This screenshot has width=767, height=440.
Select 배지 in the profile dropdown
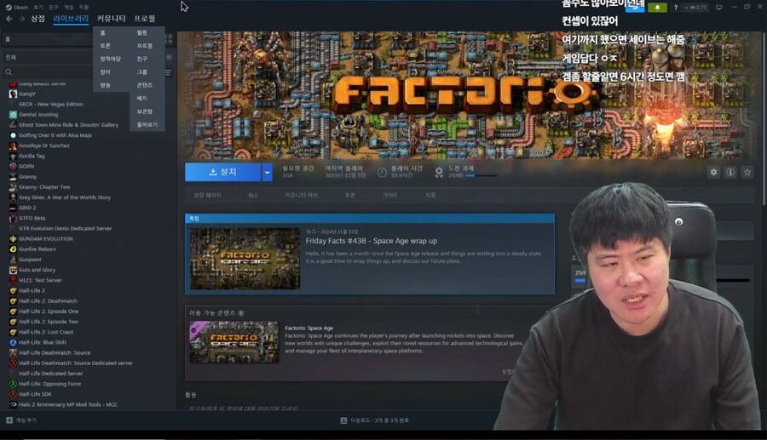[x=141, y=98]
